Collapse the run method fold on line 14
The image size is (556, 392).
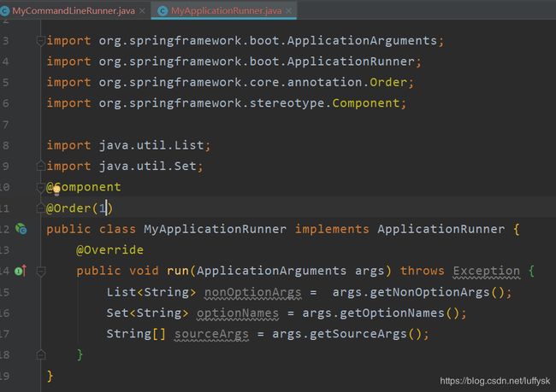pyautogui.click(x=41, y=272)
